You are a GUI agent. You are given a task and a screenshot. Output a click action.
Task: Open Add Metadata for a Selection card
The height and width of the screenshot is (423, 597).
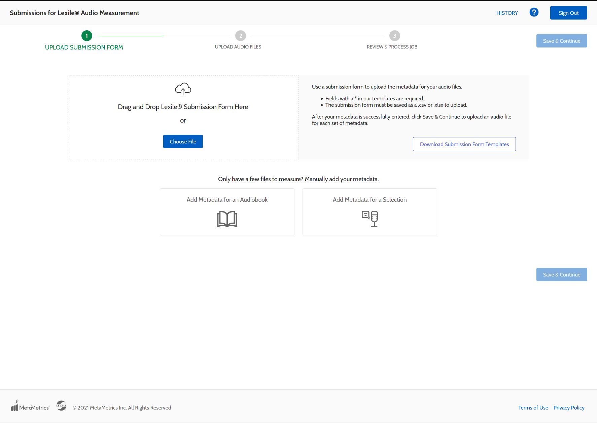tap(370, 212)
